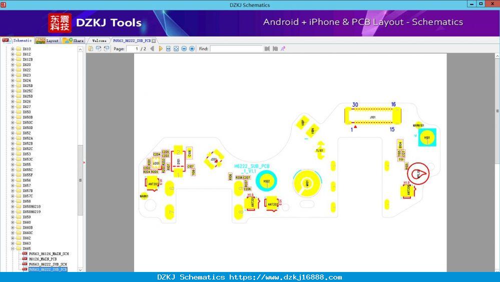Select the X627 folder label
Screen dimensions: 500x282
[x=27, y=106]
